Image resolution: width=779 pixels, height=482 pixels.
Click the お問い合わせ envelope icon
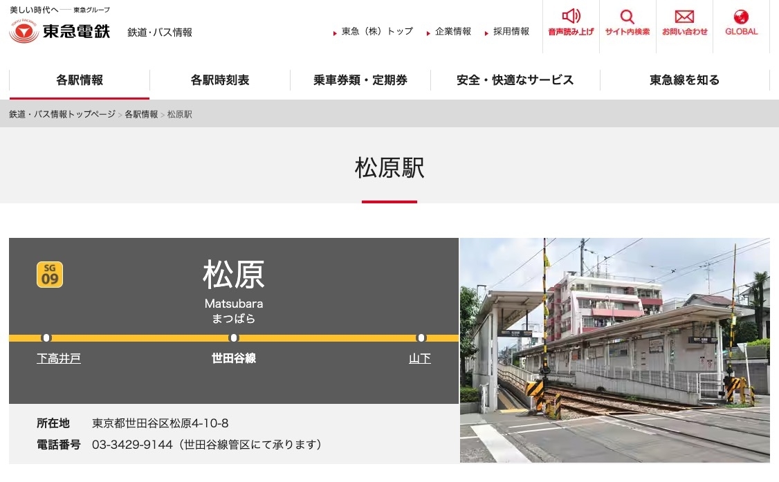(x=684, y=15)
